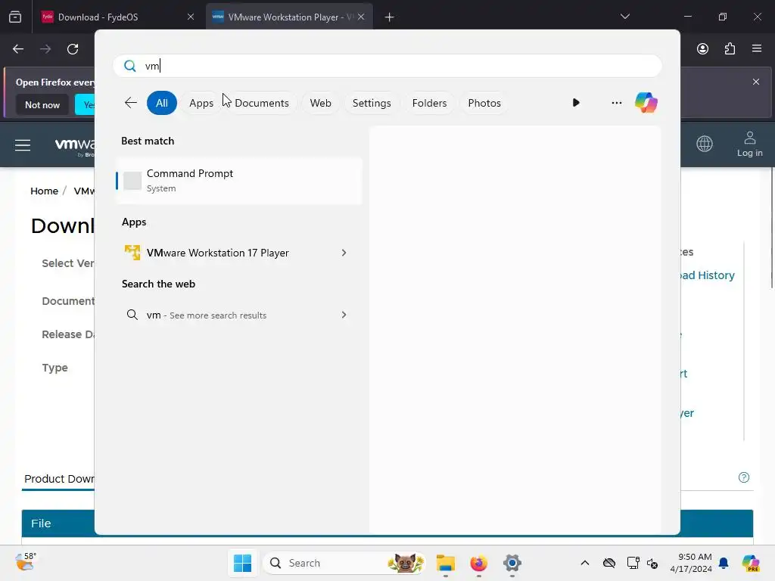Open a new Firefox tab

point(390,17)
